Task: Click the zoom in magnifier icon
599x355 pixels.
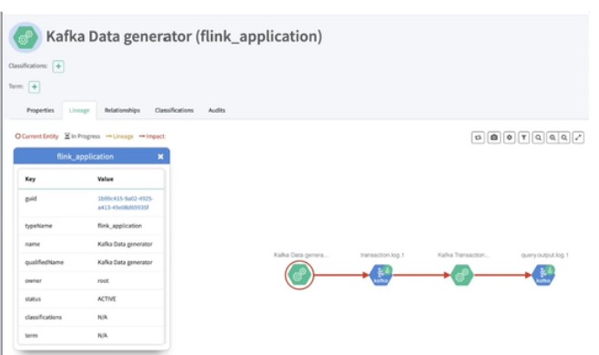Action: point(553,137)
